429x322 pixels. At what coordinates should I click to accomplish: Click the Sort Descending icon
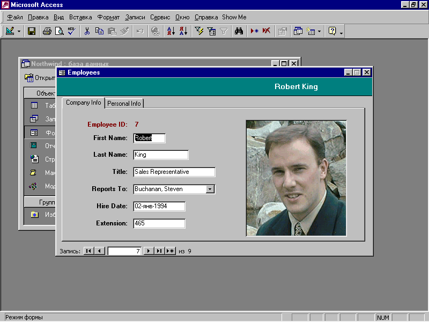click(183, 31)
